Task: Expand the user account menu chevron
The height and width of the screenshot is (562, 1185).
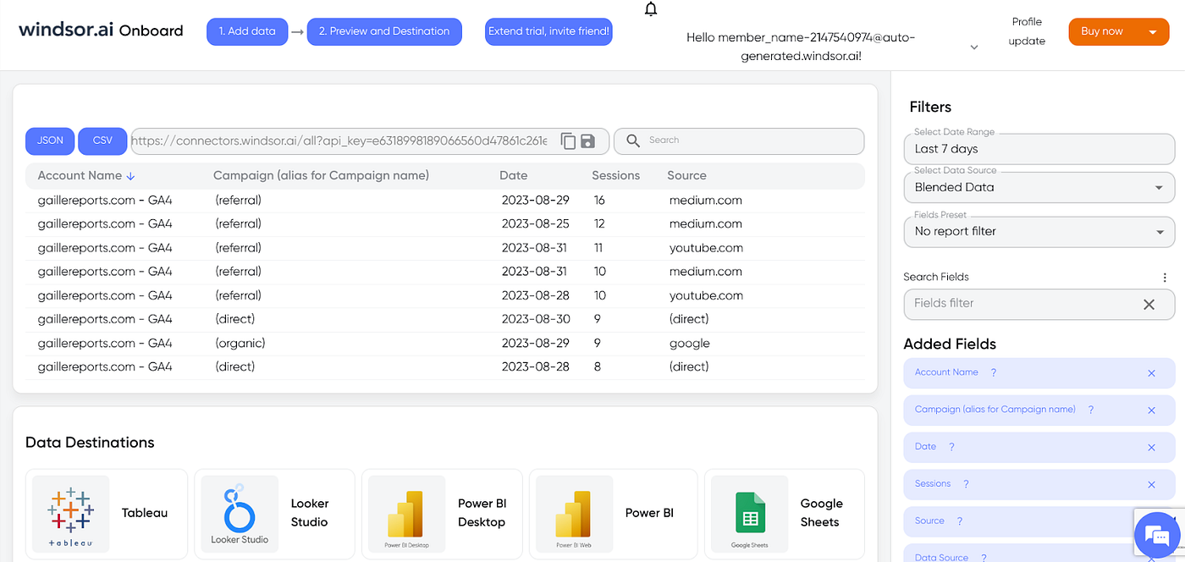Action: pos(974,47)
